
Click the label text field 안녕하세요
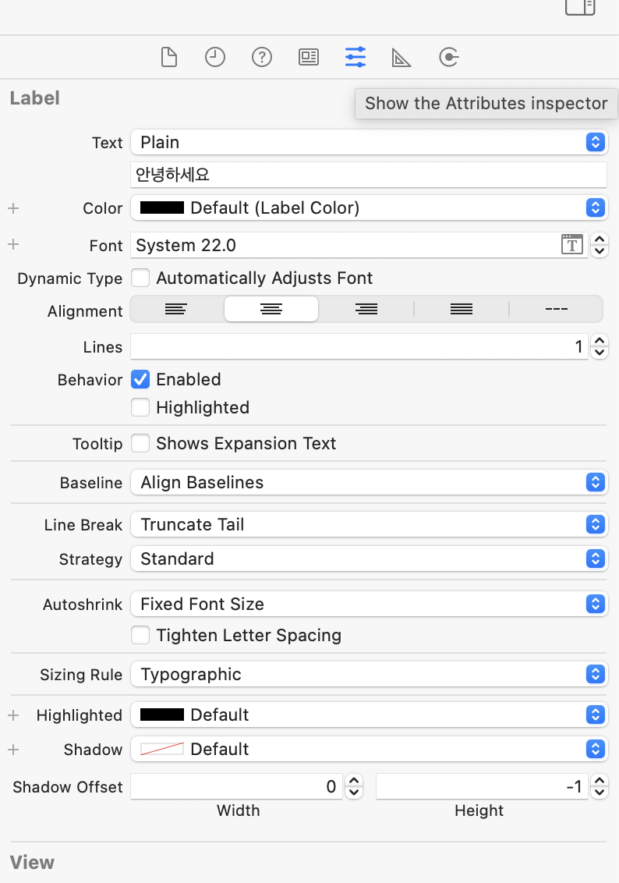coord(369,175)
